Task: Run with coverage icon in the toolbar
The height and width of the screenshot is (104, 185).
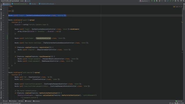Action: tap(157, 1)
